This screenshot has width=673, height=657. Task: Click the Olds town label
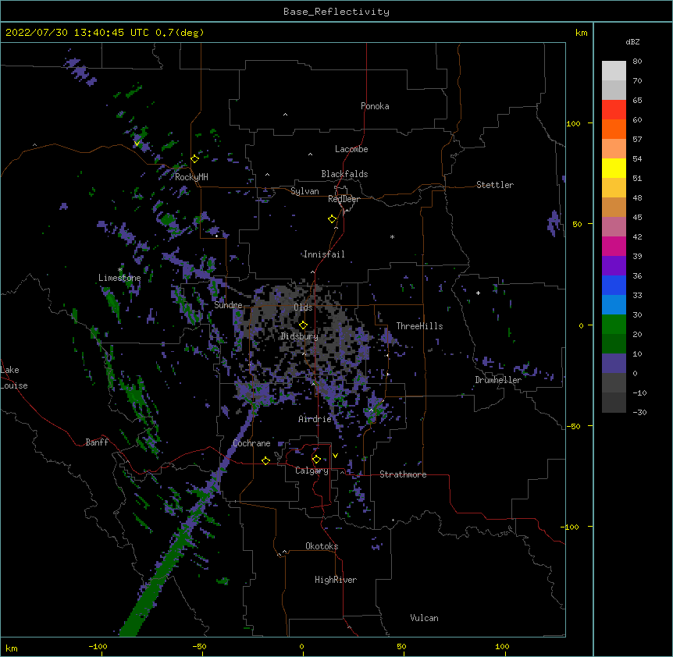303,307
